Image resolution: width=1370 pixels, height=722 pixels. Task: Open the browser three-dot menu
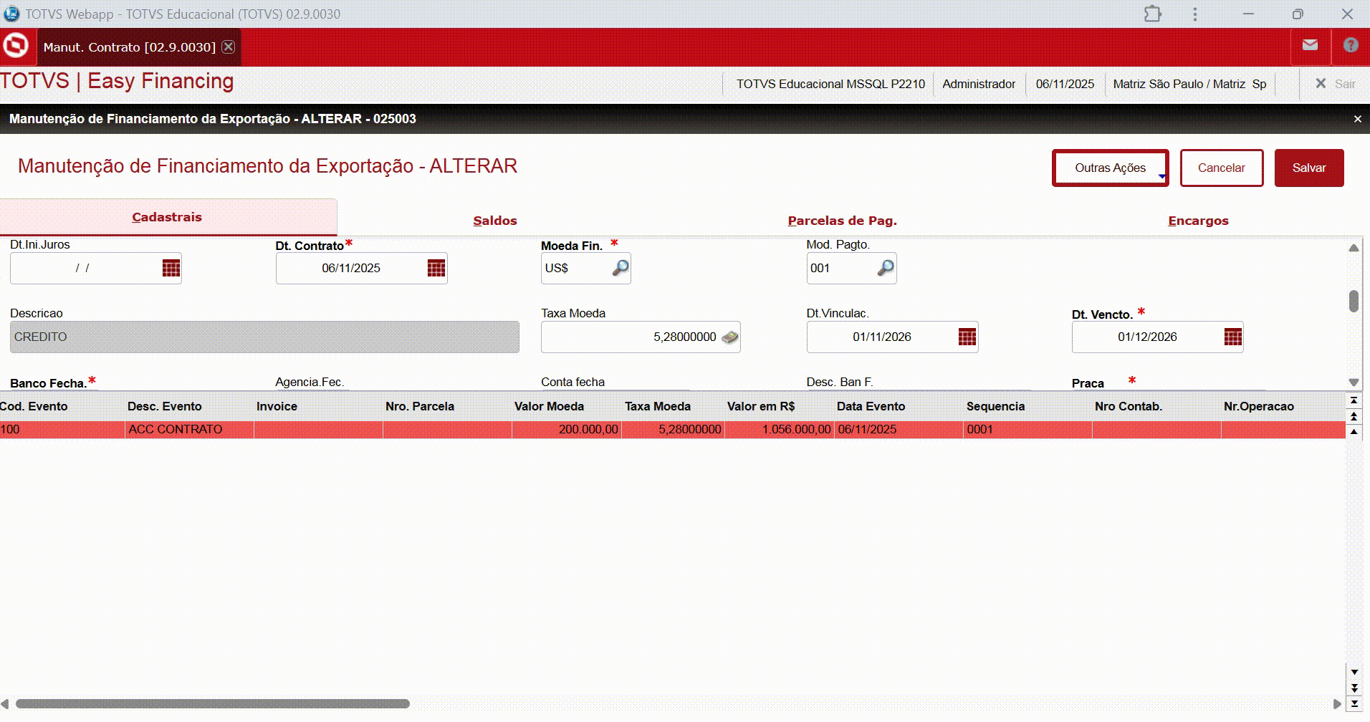[1194, 14]
